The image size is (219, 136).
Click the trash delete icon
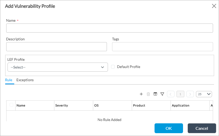(148, 94)
